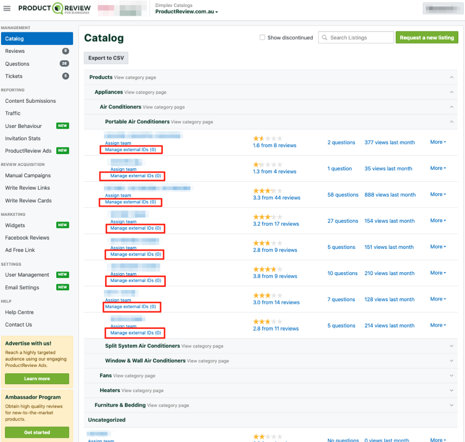Image resolution: width=465 pixels, height=442 pixels.
Task: Collapse the Air Conditioners category
Action: click(x=451, y=107)
